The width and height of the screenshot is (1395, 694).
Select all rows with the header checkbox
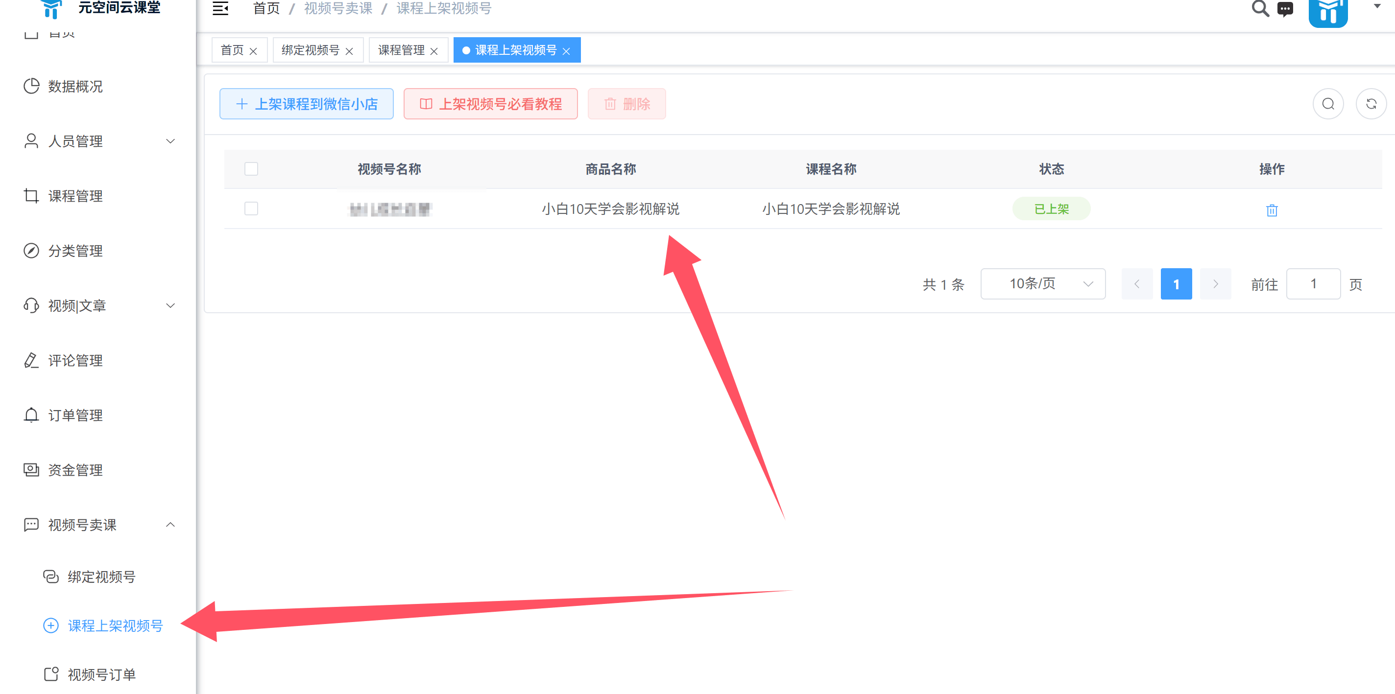pos(251,169)
